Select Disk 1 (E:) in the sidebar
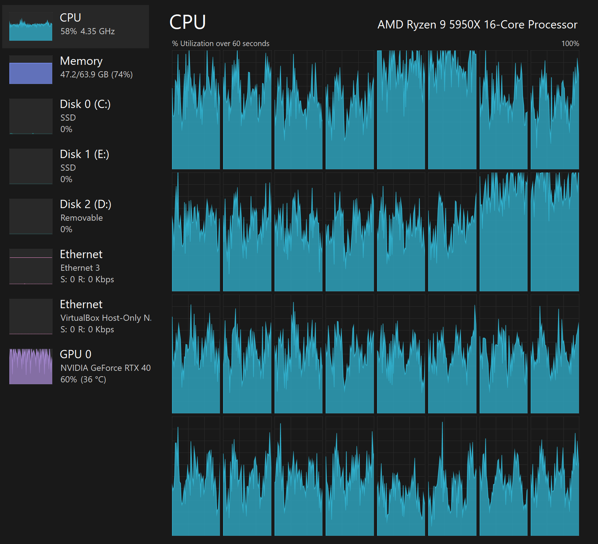Image resolution: width=598 pixels, height=544 pixels. (84, 154)
